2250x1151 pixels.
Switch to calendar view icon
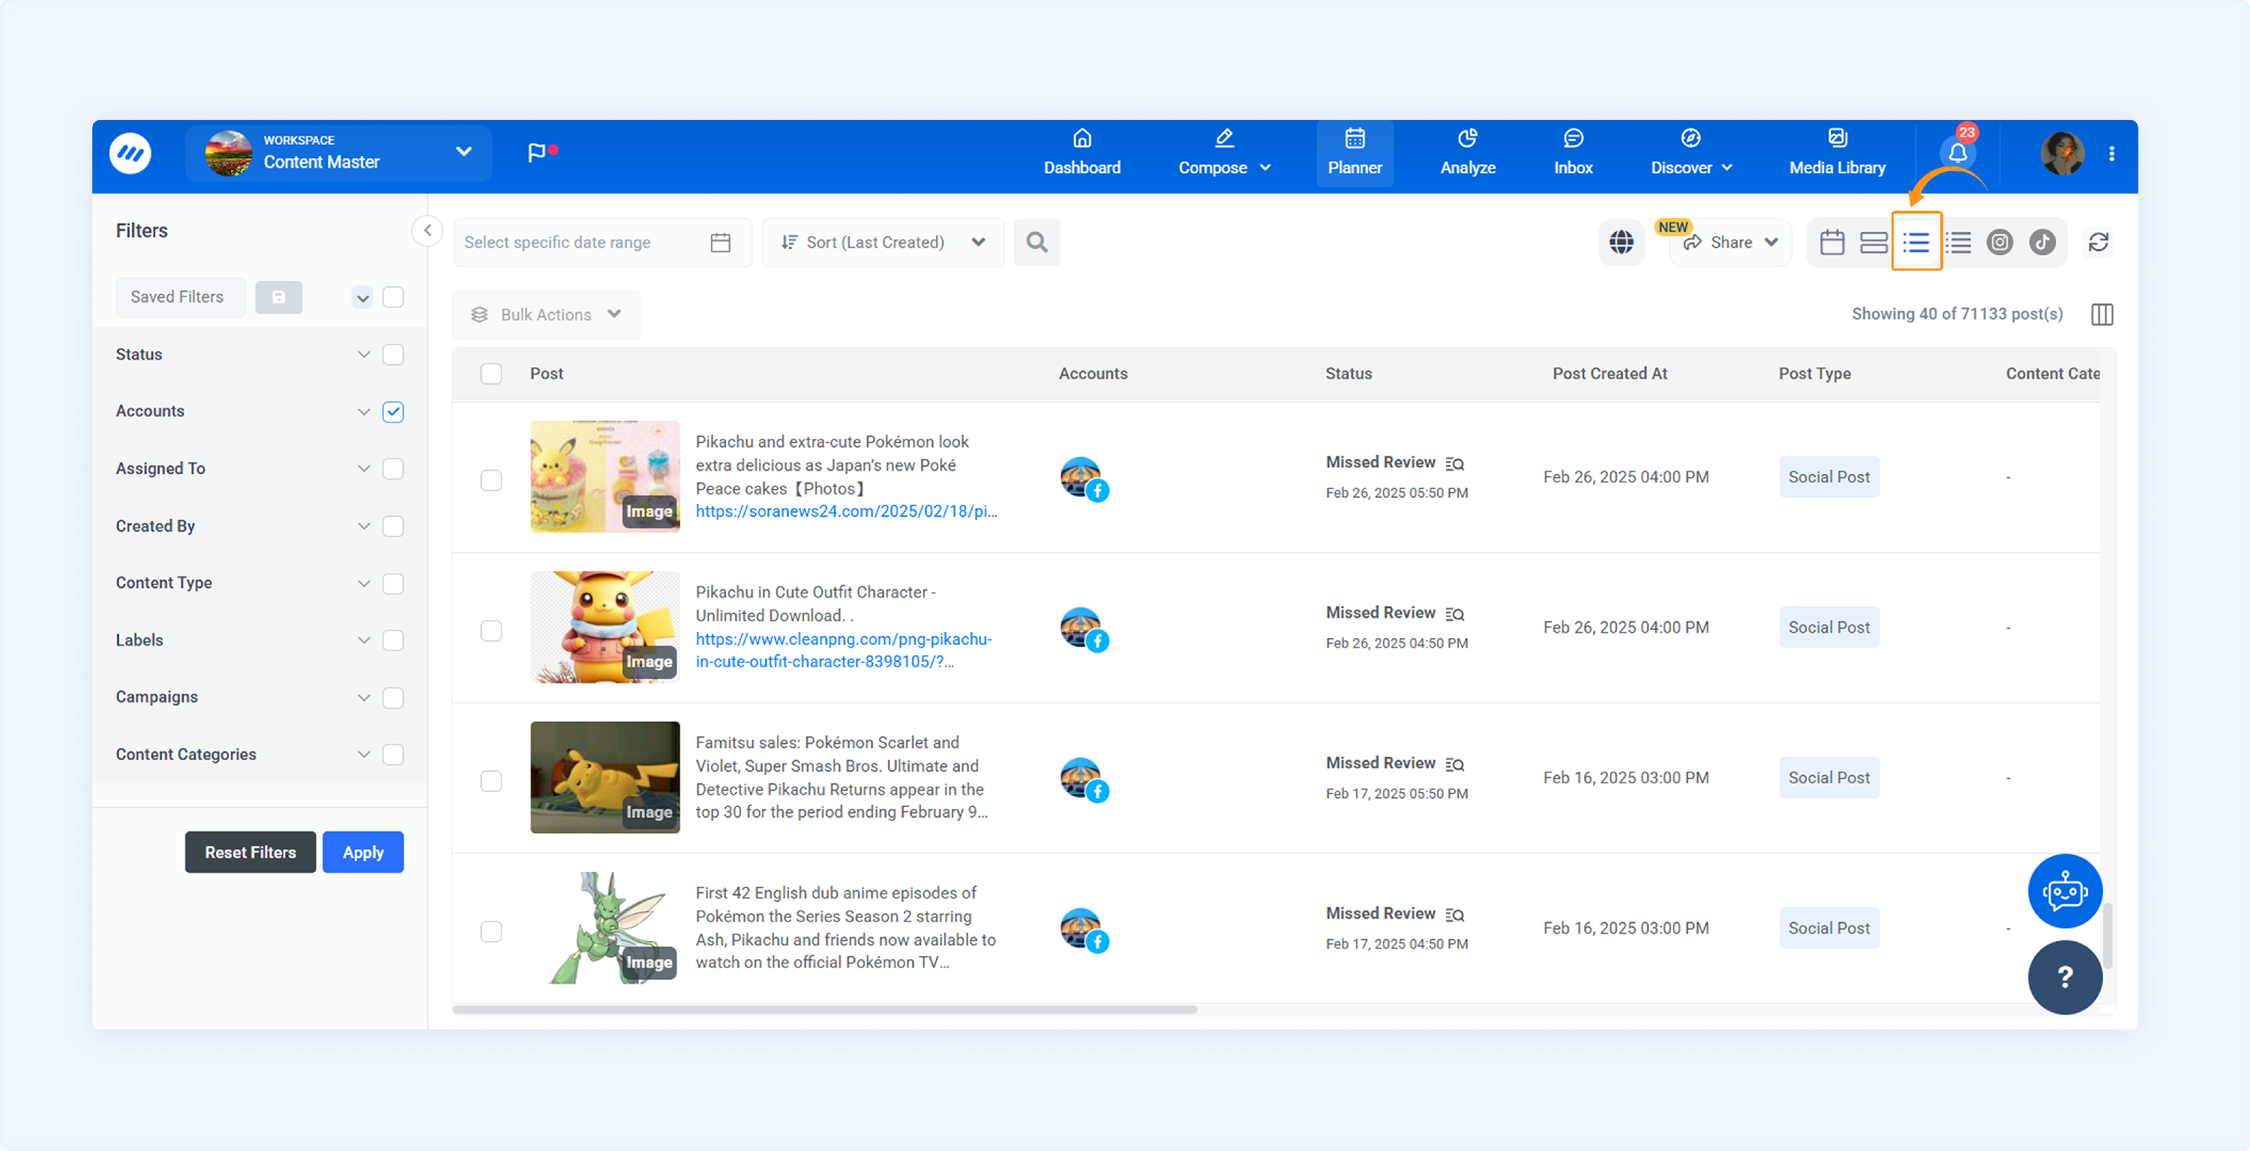click(x=1832, y=242)
